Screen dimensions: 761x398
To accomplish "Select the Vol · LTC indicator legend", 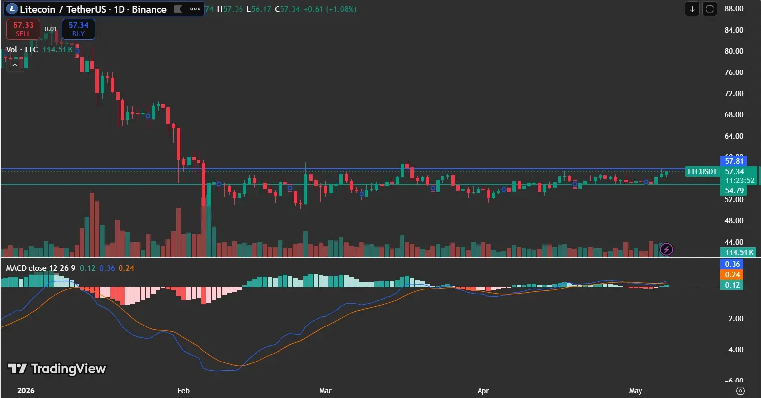I will click(x=22, y=50).
